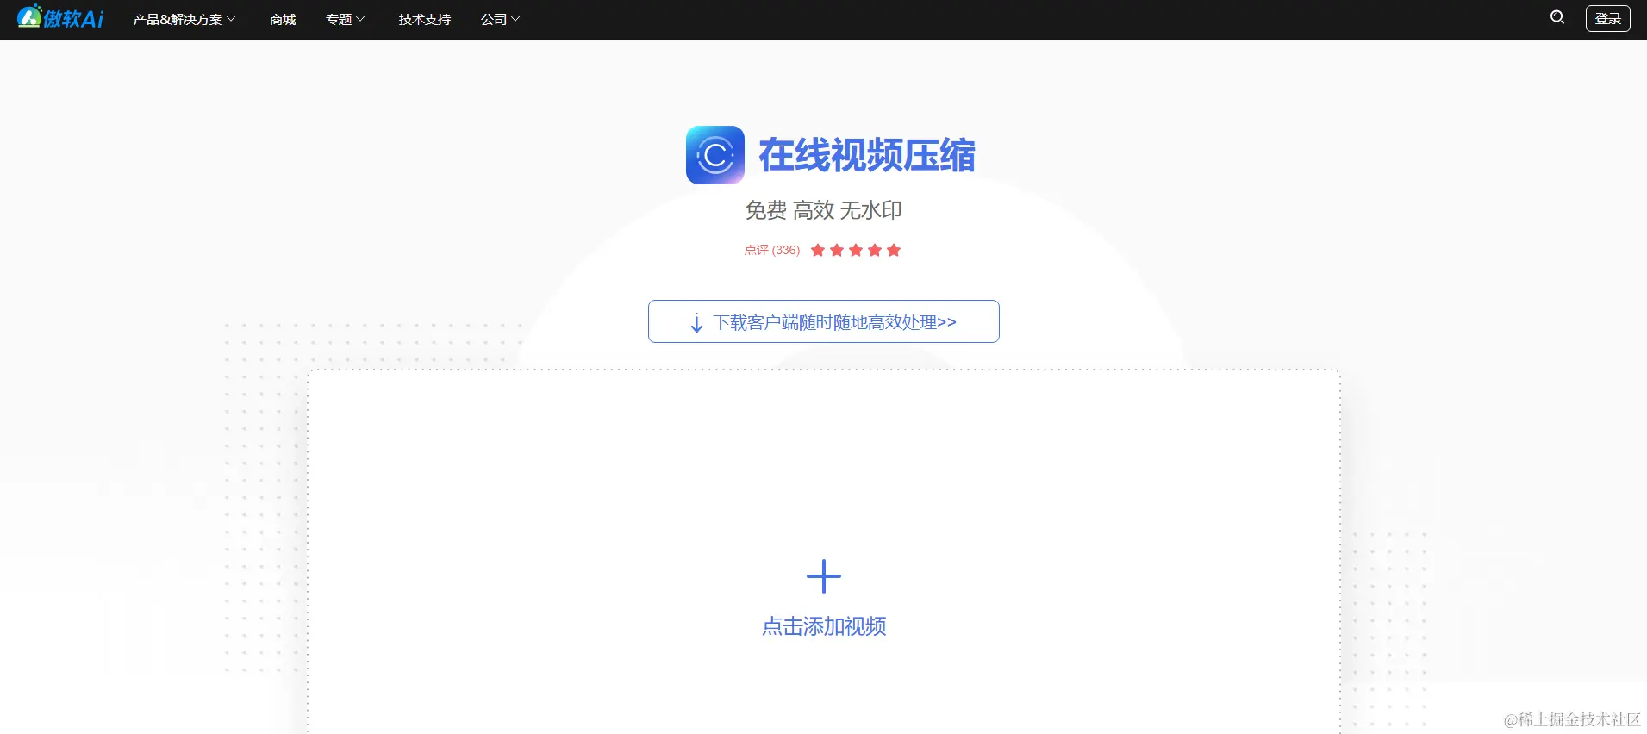This screenshot has width=1647, height=734.
Task: Open the 技术支持 menu item
Action: pos(425,19)
